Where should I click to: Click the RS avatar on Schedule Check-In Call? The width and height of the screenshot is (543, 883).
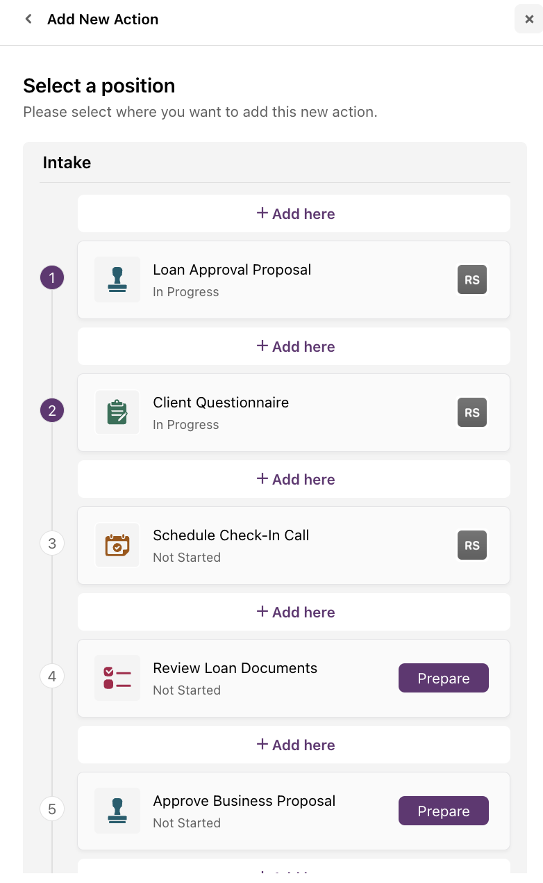click(472, 546)
